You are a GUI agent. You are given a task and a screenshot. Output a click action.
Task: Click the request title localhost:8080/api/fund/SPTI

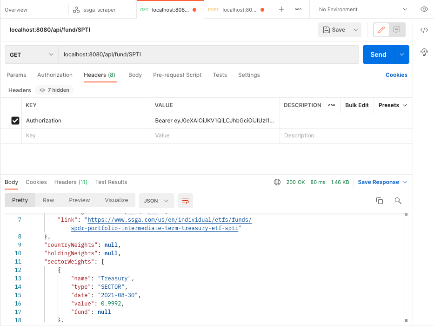click(x=50, y=30)
